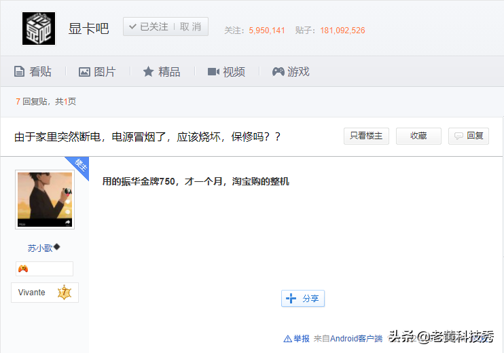
Task: Click the 收藏 button
Action: pos(418,136)
